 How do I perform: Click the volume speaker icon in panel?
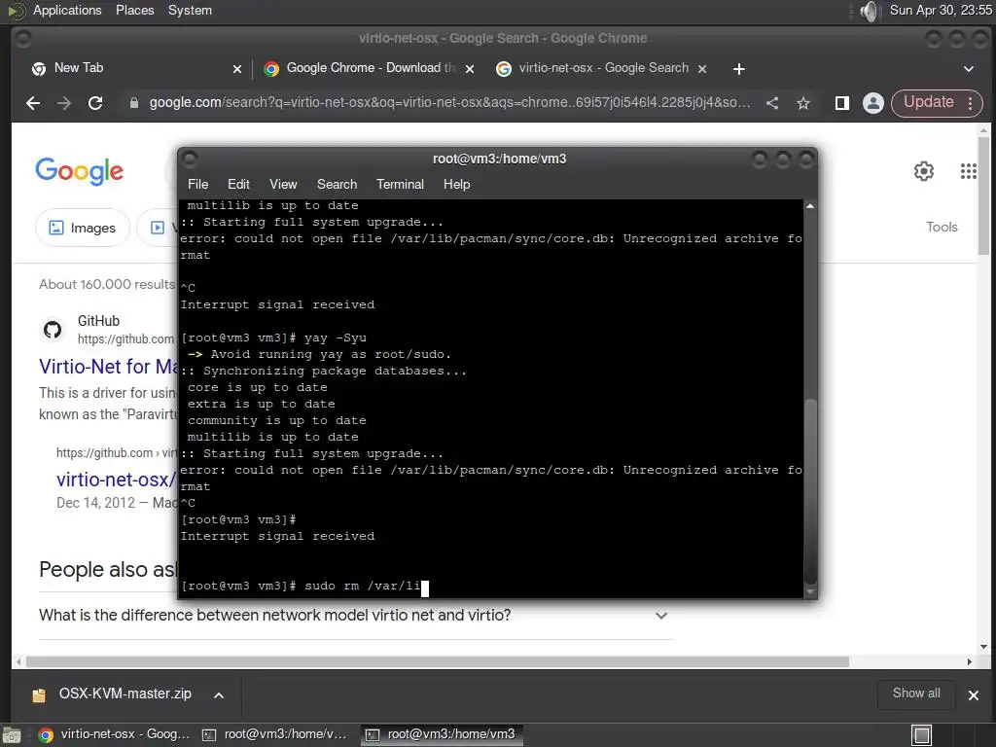point(869,11)
